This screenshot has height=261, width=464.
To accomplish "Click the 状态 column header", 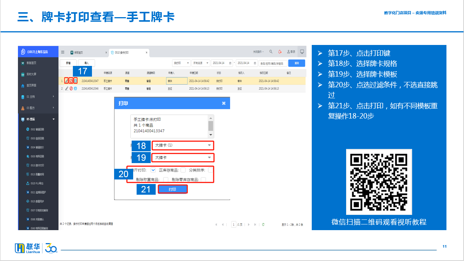I will pyautogui.click(x=219, y=73).
